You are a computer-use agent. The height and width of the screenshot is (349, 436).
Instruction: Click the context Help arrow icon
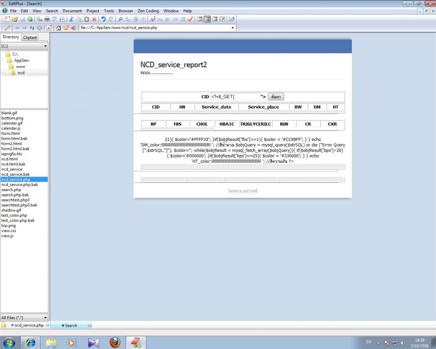(x=232, y=19)
